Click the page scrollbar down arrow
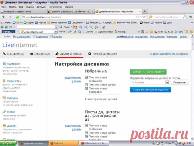 tap(192, 139)
